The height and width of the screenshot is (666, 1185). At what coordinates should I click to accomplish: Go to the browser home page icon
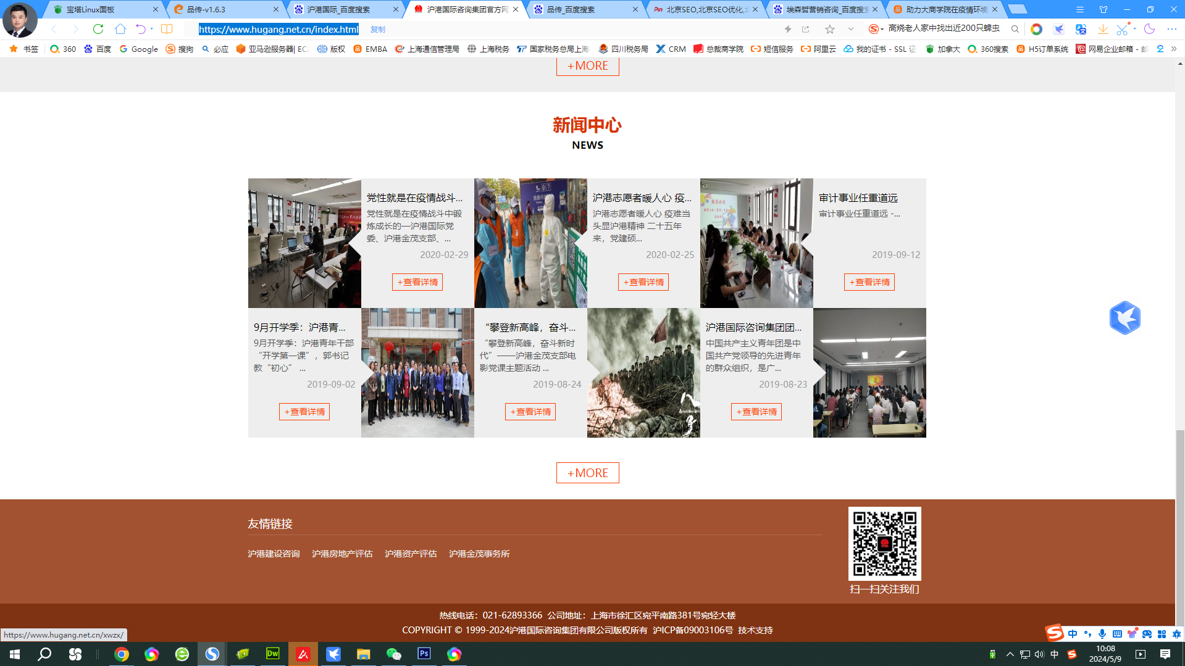120,29
